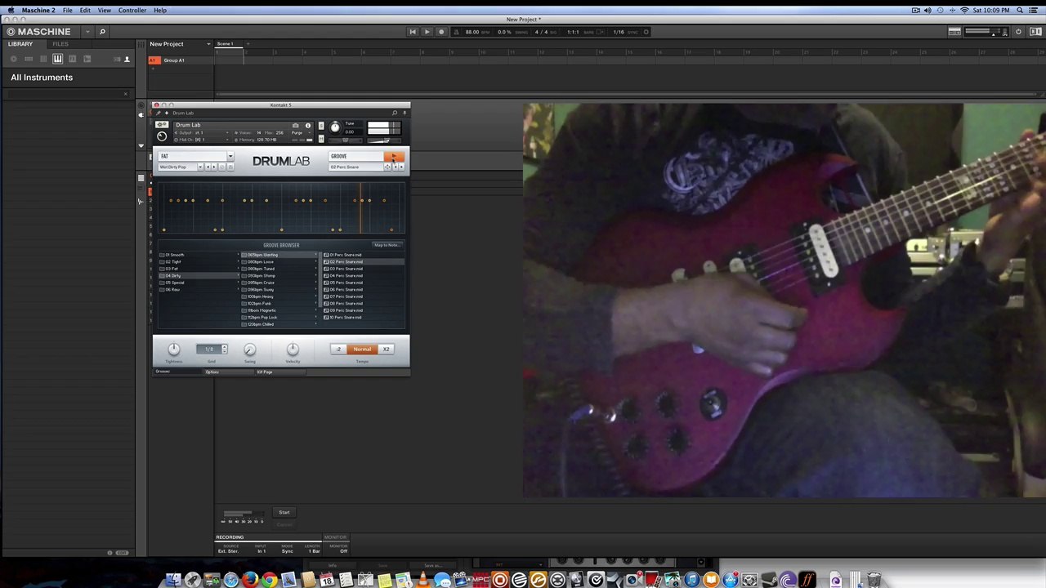The height and width of the screenshot is (588, 1046).
Task: Adjust the instrument volume slider
Action: point(384,140)
